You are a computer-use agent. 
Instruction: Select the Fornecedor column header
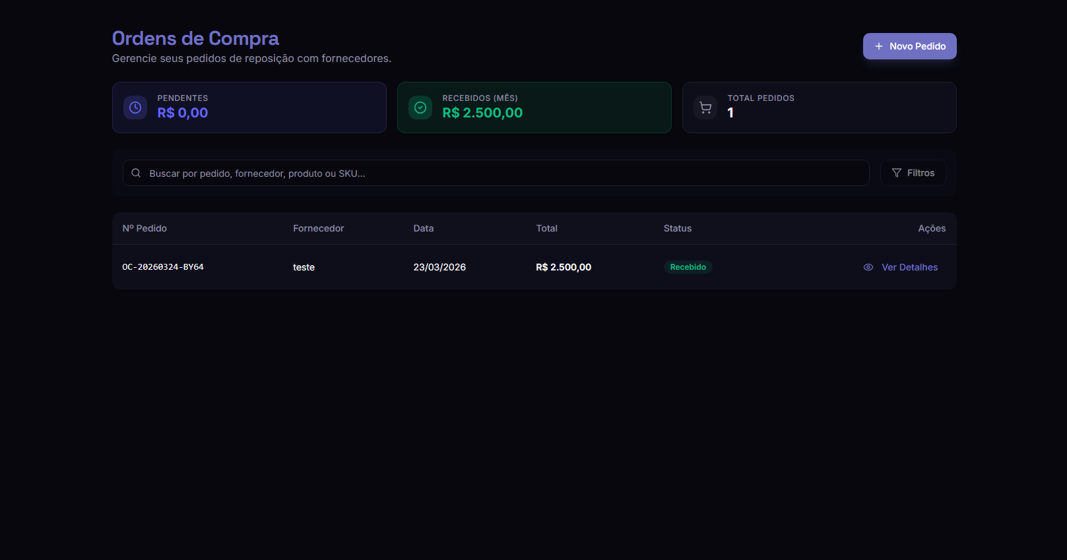click(x=318, y=228)
